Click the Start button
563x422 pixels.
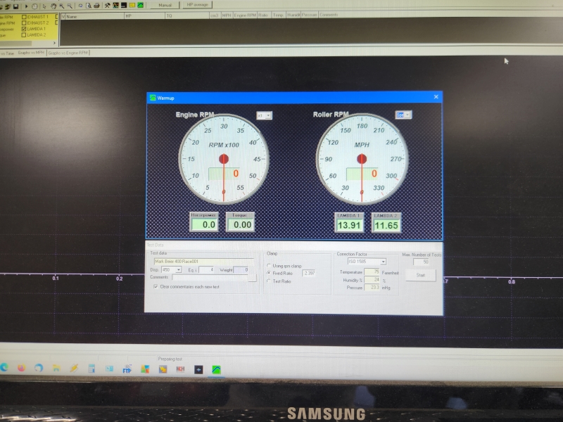(x=420, y=275)
